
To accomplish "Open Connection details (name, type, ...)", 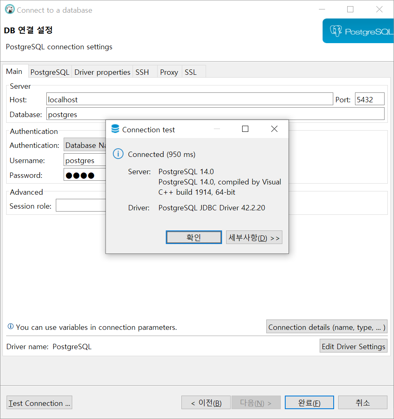I will tap(327, 327).
